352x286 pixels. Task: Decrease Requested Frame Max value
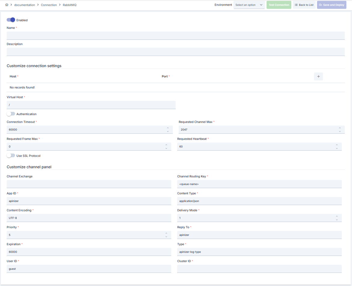tap(166, 148)
